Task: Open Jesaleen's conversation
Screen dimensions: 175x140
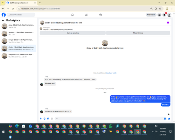Action: (19, 34)
